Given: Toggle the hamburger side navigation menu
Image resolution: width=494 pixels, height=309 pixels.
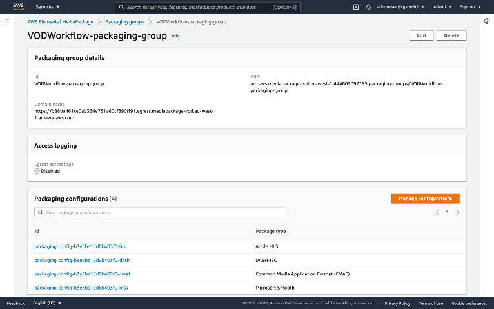Looking at the screenshot, I should [7, 21].
